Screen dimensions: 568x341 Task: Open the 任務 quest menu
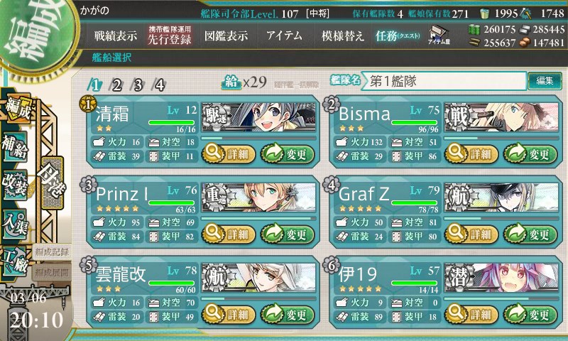click(x=398, y=36)
